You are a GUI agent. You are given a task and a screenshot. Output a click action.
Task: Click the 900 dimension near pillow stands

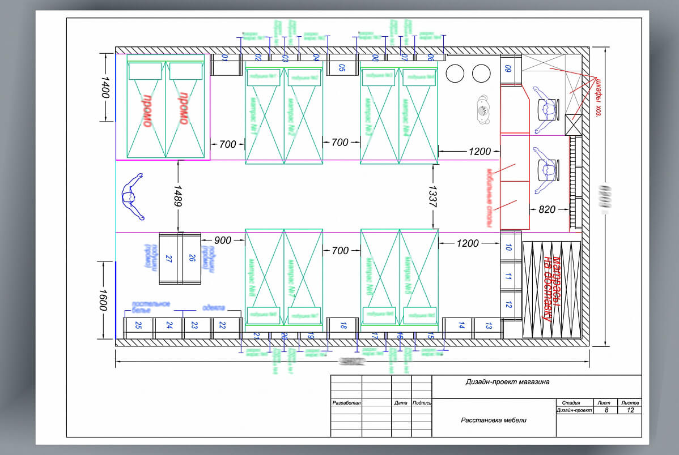(x=223, y=241)
